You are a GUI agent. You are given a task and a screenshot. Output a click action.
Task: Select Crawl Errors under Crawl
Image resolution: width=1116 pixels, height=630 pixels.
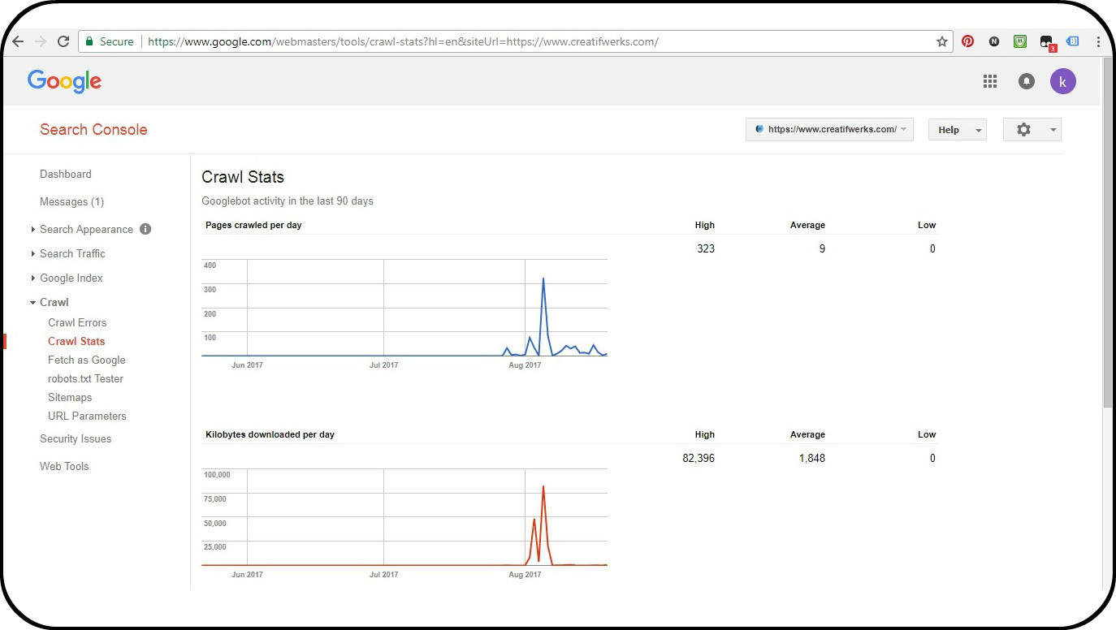point(77,322)
